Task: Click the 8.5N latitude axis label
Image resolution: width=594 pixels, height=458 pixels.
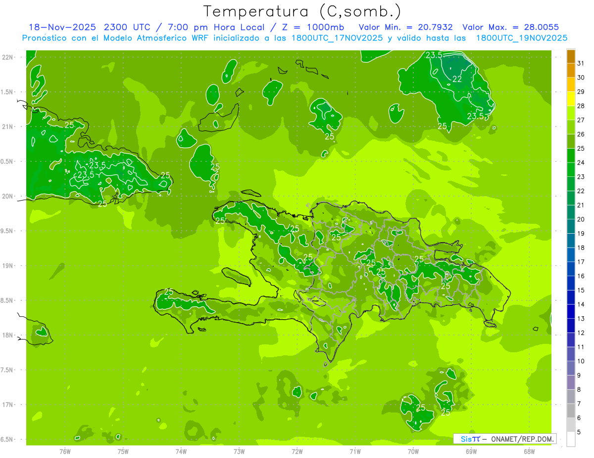Action: tap(7, 300)
